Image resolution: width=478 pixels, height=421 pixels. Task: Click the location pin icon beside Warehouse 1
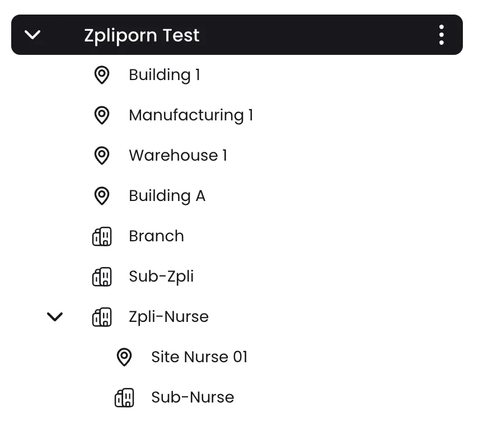(x=101, y=156)
